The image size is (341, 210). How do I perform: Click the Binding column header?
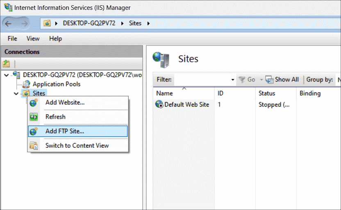[318, 93]
